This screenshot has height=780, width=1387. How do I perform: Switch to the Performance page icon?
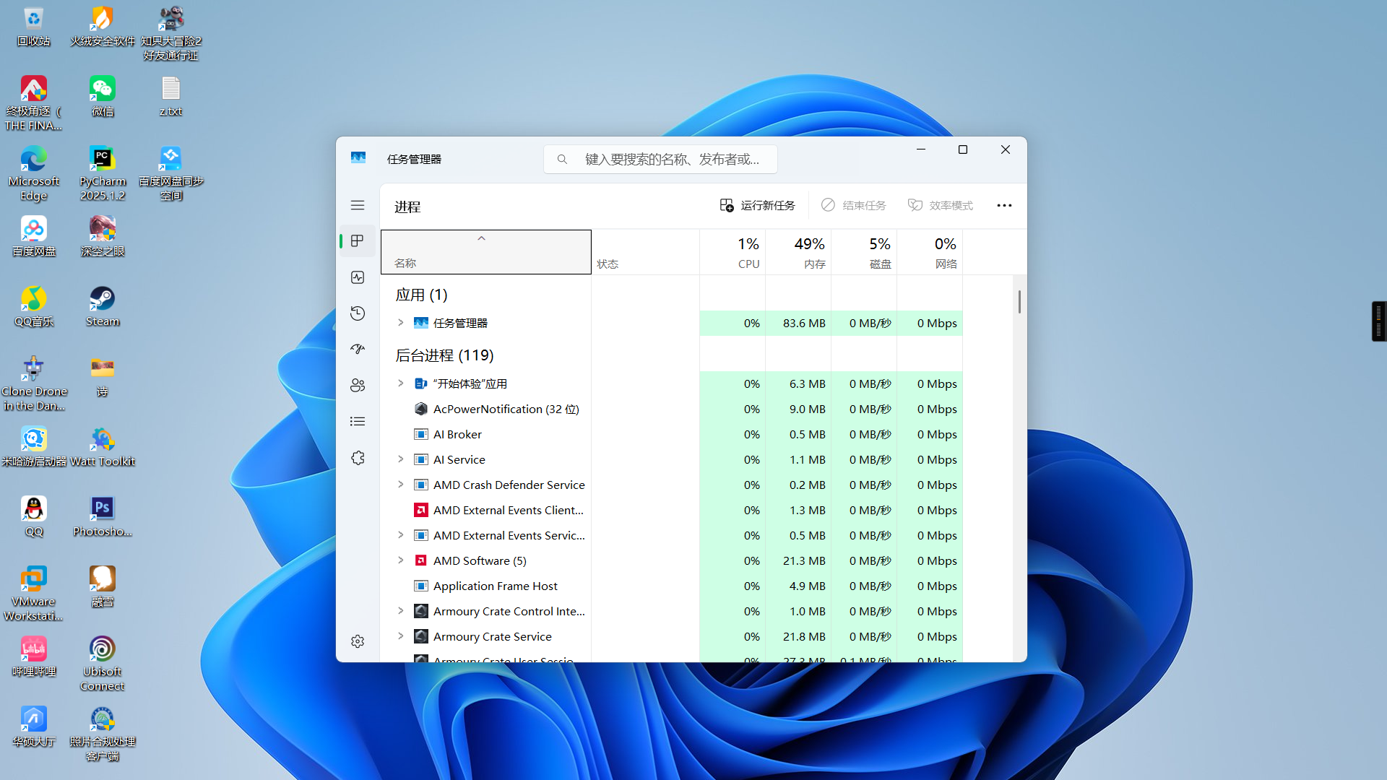[x=358, y=277]
